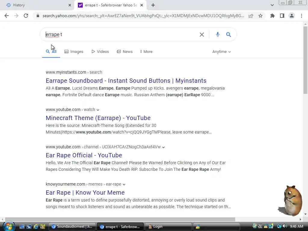The height and width of the screenshot is (231, 308).
Task: Switch to Videos results
Action: tap(100, 51)
